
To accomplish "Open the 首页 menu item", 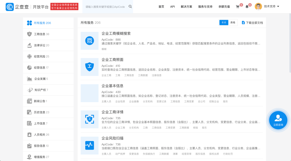I will tap(161, 6).
